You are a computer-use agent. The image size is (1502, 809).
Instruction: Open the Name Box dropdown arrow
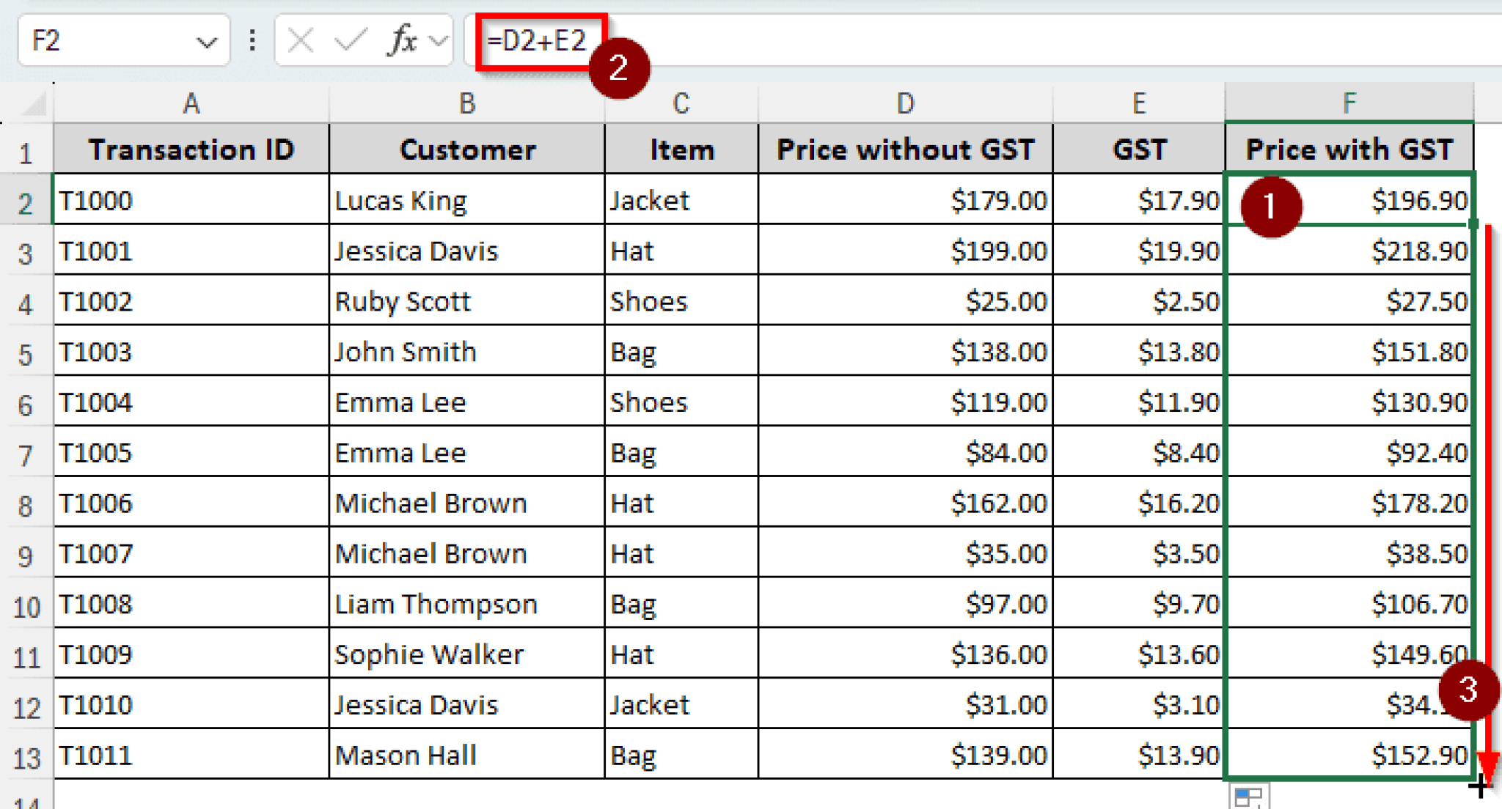point(208,40)
